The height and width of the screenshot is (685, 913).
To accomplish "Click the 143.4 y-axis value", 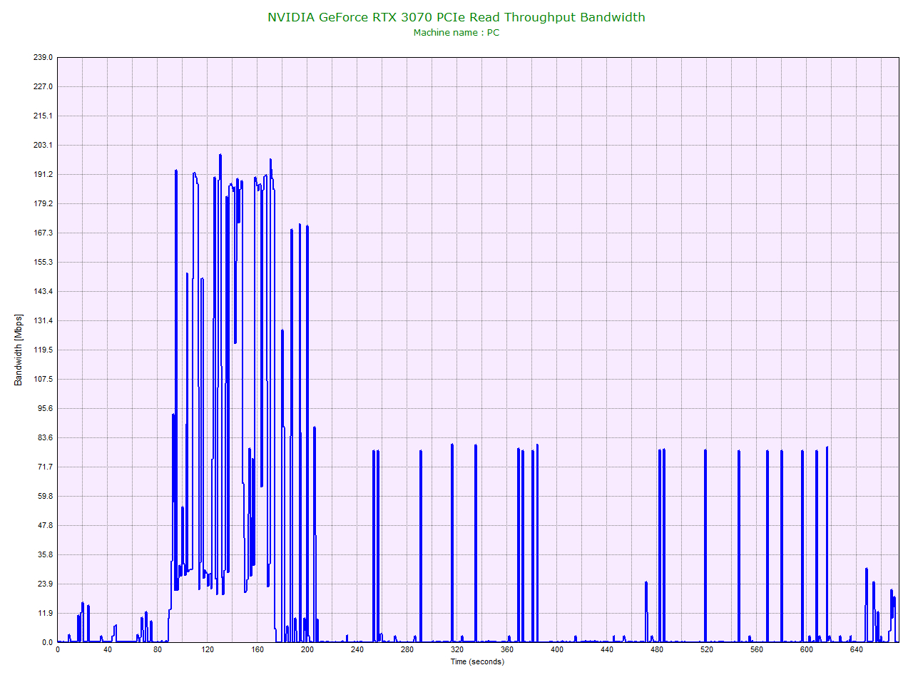I will click(44, 291).
